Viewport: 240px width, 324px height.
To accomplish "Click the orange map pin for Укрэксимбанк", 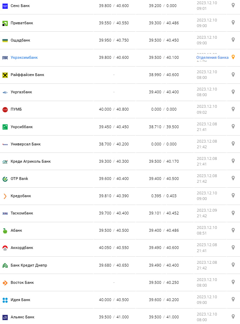I will (x=233, y=57).
